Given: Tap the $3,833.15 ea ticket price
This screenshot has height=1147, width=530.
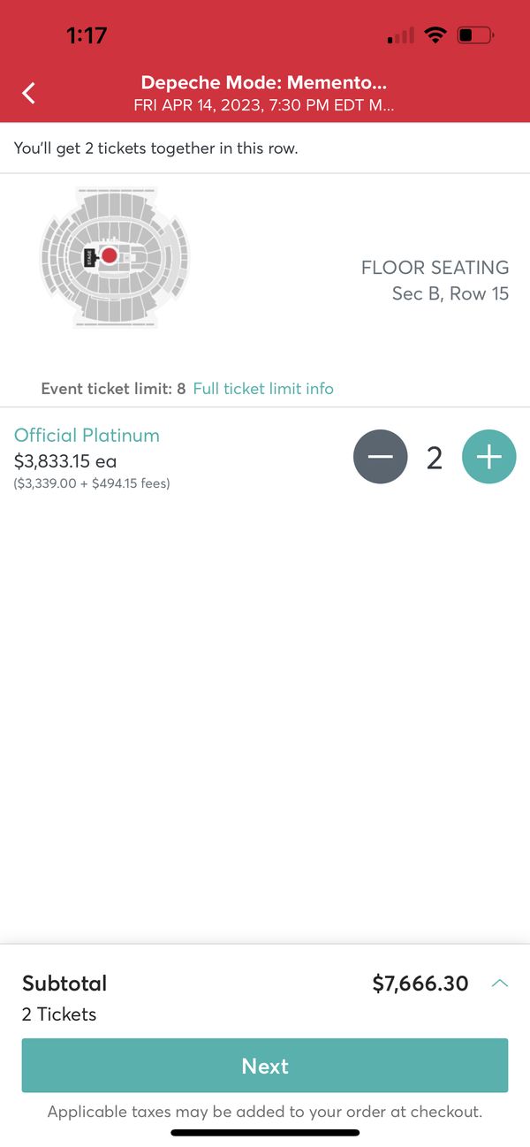Looking at the screenshot, I should click(x=65, y=460).
